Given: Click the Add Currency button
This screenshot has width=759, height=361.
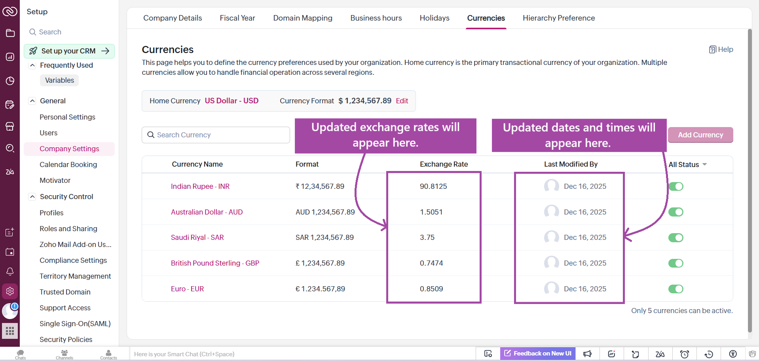Looking at the screenshot, I should pos(700,135).
